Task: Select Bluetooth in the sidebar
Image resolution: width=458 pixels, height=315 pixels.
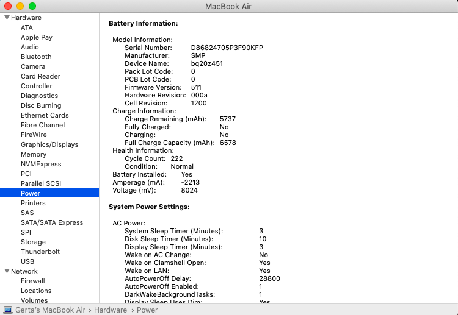Action: click(x=36, y=57)
